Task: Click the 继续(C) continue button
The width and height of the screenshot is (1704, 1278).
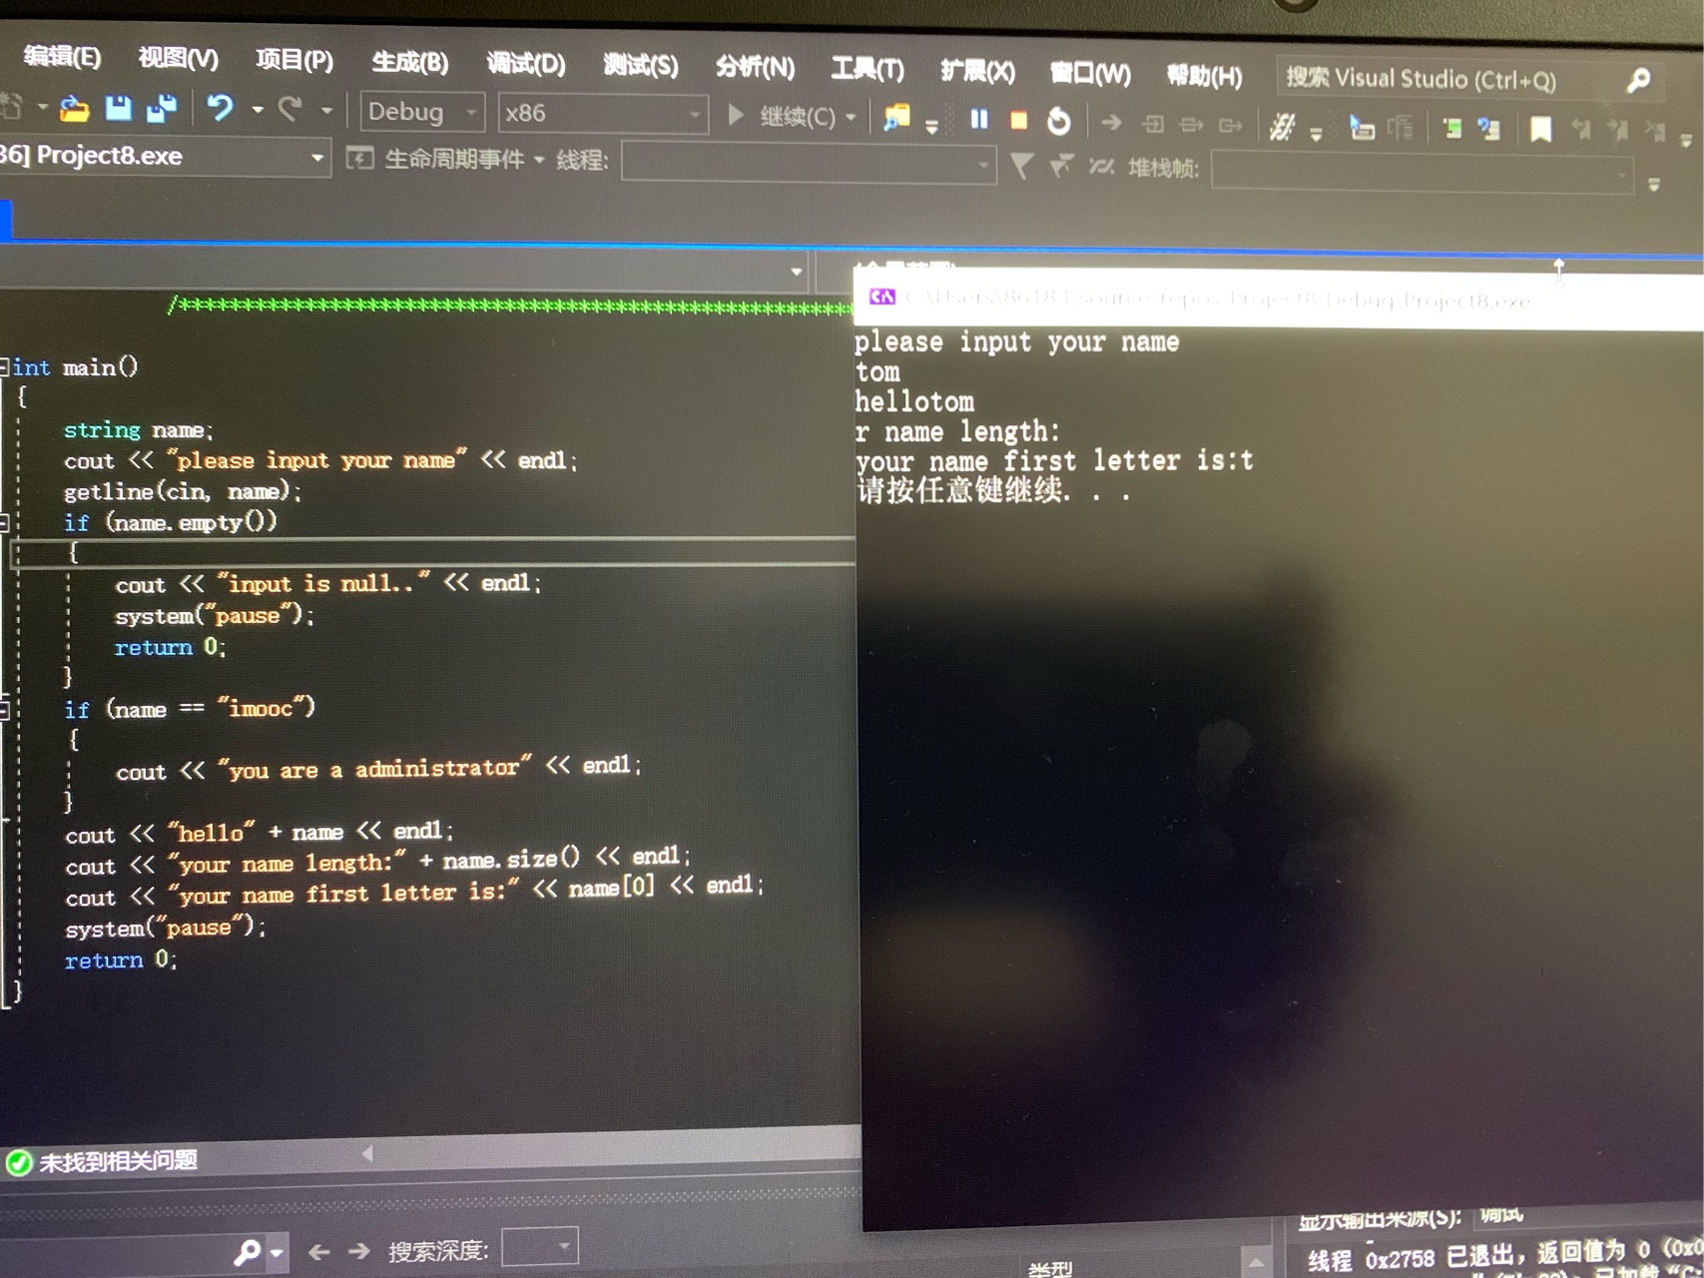Action: point(783,117)
